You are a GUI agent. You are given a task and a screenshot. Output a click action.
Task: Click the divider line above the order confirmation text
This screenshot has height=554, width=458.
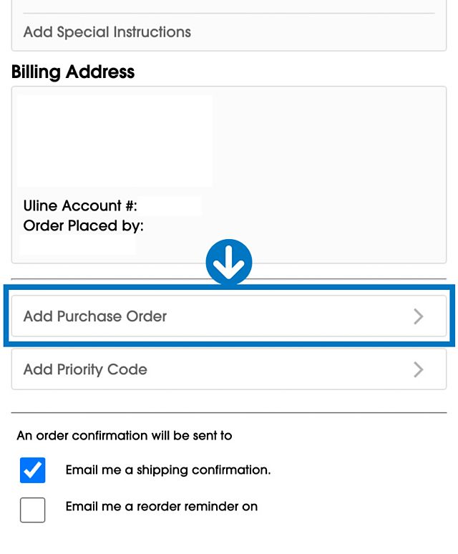(229, 413)
